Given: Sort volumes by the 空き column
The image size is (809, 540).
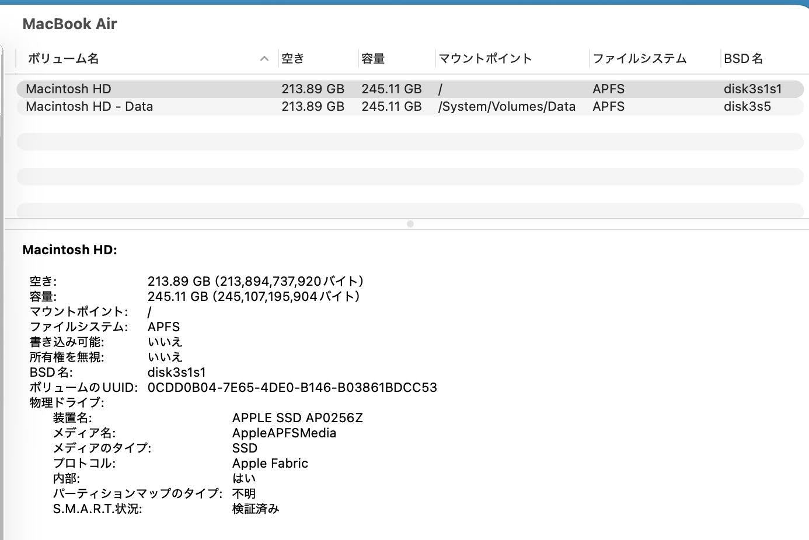Looking at the screenshot, I should coord(291,58).
